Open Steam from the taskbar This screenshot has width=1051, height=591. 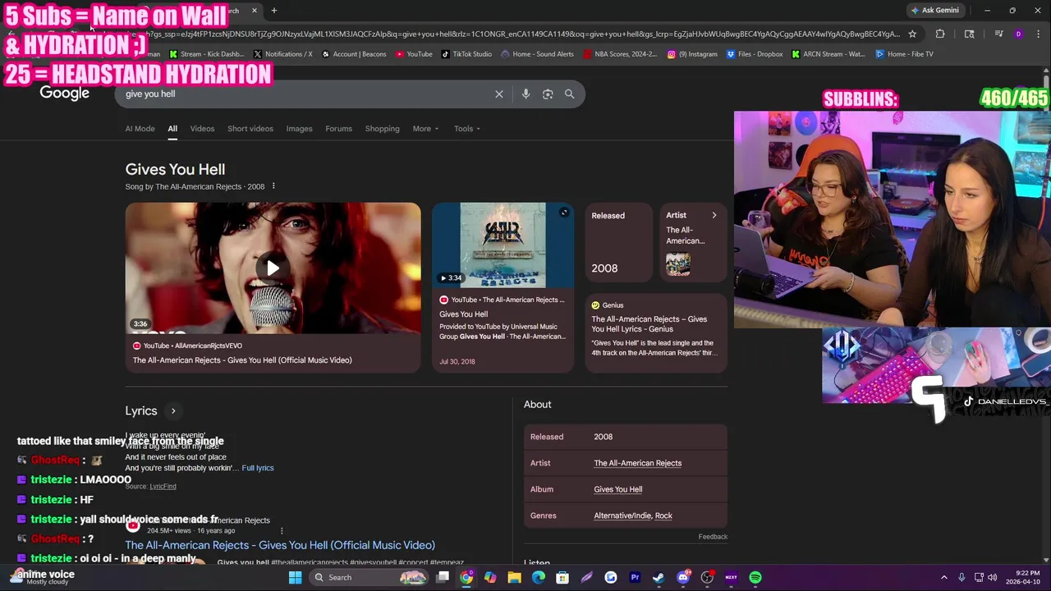pyautogui.click(x=659, y=577)
